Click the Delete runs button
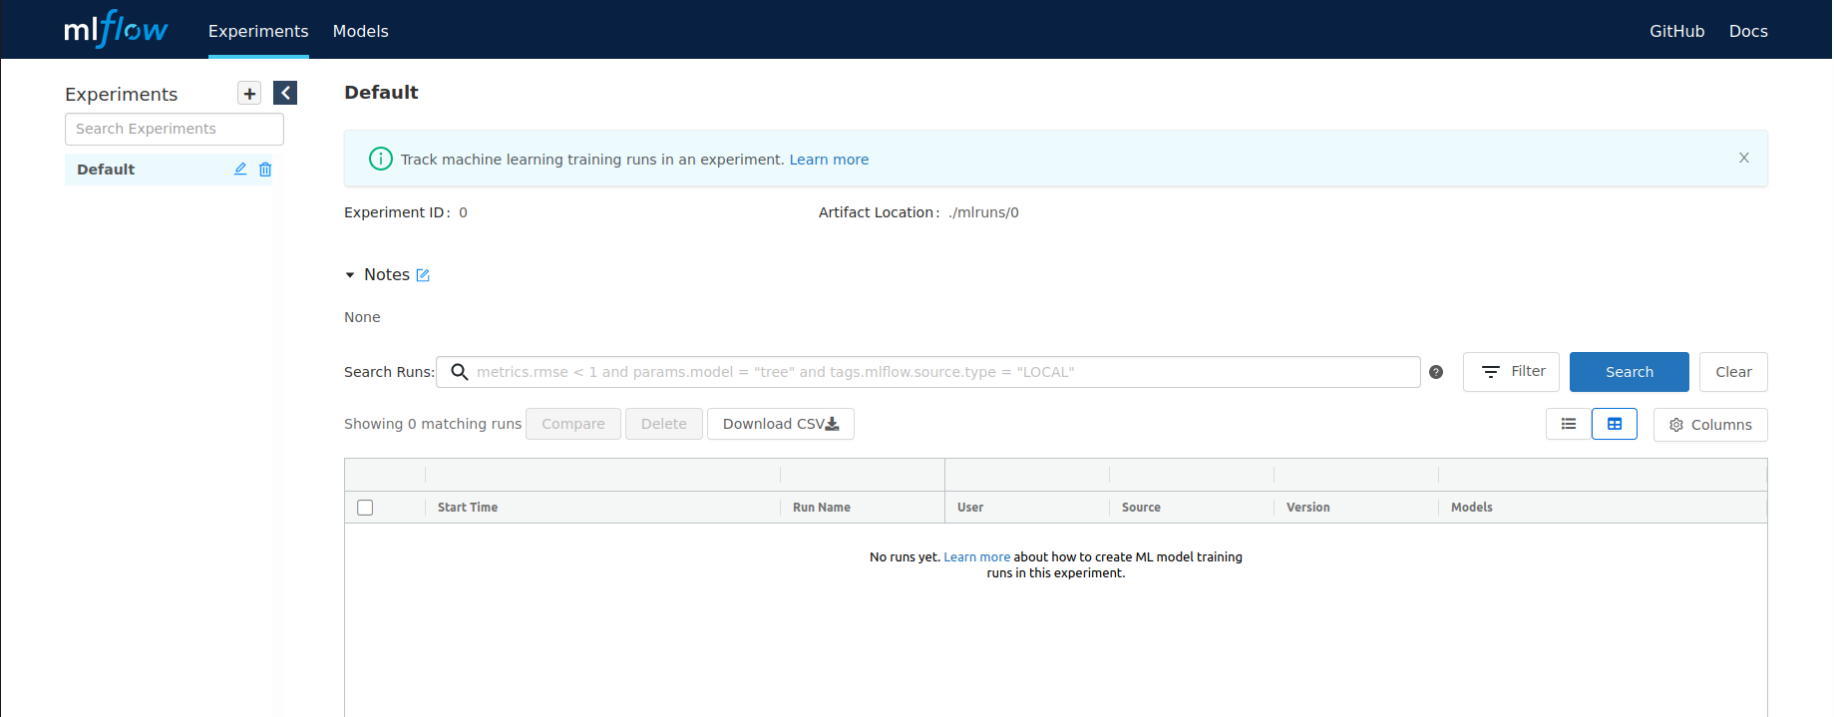Image resolution: width=1834 pixels, height=717 pixels. [664, 424]
